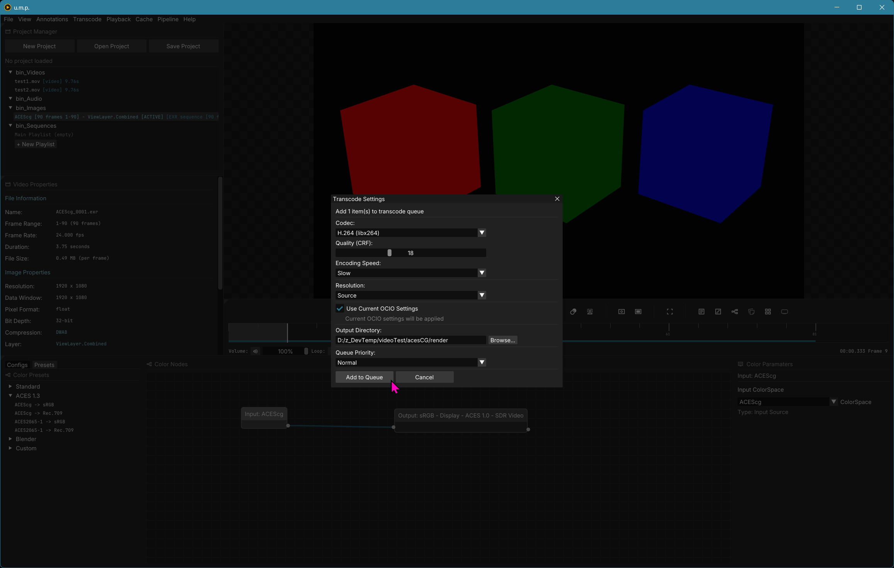Close the Transcode Settings dialog
The height and width of the screenshot is (568, 894).
(557, 199)
